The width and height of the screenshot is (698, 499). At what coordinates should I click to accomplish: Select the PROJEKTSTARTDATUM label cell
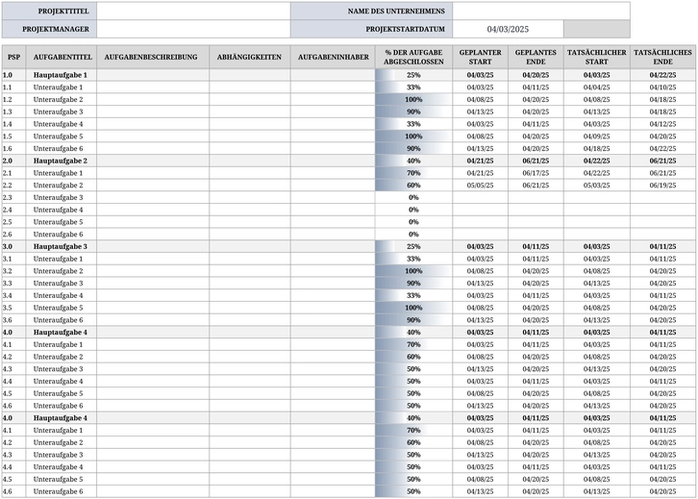372,29
